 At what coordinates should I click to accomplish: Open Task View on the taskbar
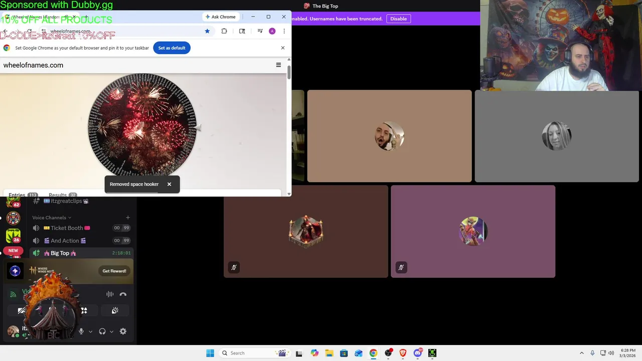tap(299, 353)
